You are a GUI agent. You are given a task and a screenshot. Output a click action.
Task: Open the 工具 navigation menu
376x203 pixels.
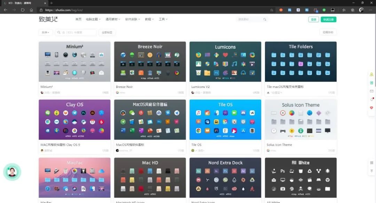[163, 19]
